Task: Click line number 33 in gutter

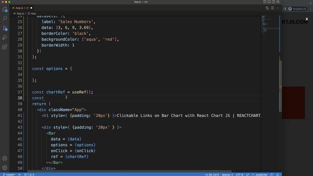Action: click(20, 68)
